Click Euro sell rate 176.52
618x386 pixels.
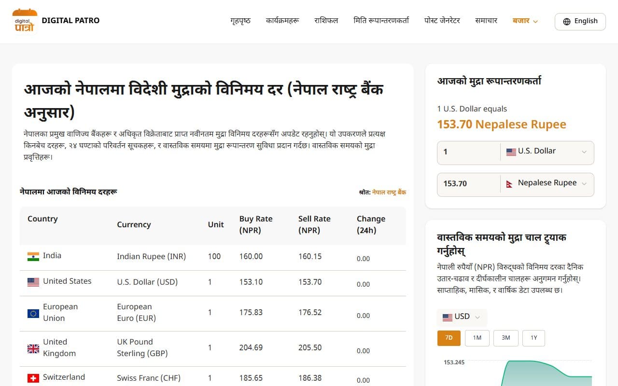(310, 313)
